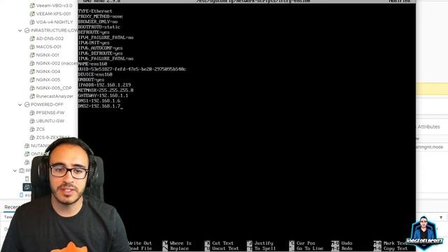Click the DNS2=192.168.1.7 line
Screen dimensions: 448x252
99,106
